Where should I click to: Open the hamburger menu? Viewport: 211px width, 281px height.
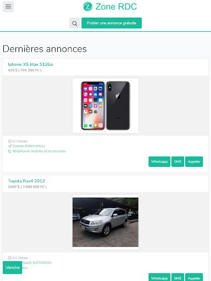click(8, 7)
